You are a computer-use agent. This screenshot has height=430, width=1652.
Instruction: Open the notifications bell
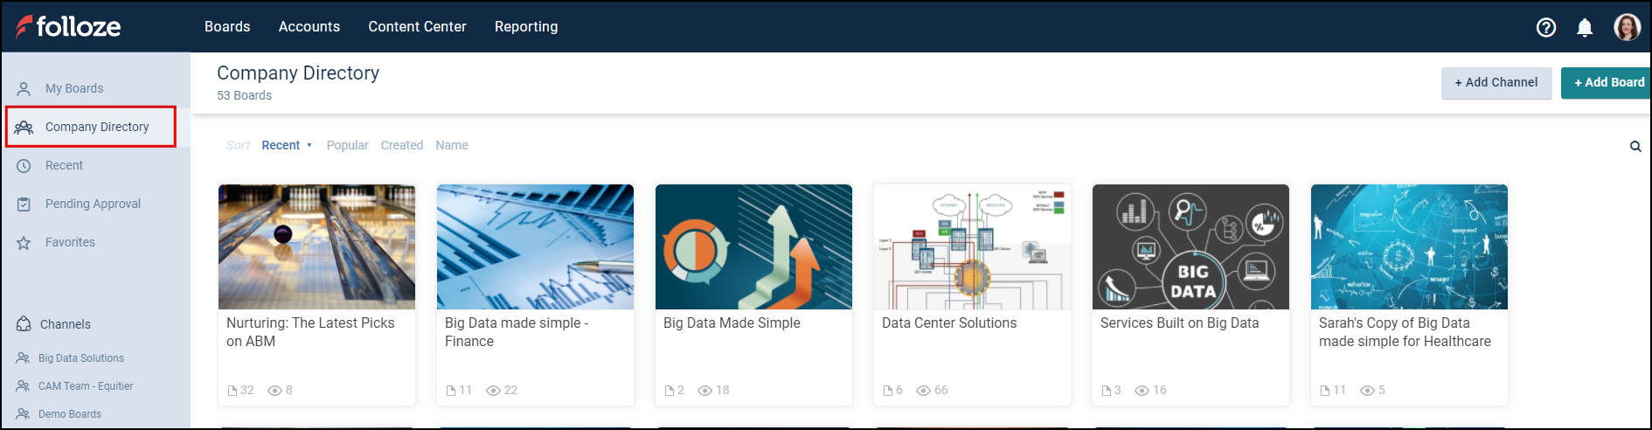1585,27
